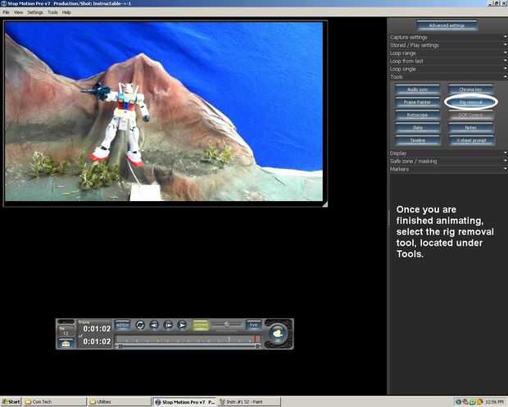Screen dimensions: 508x407
Task: Open the Help menu
Action: click(x=66, y=12)
